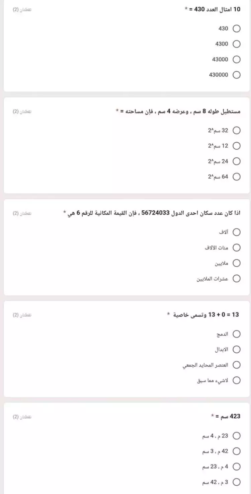Select the 64 سم^2 radio button

(x=236, y=177)
